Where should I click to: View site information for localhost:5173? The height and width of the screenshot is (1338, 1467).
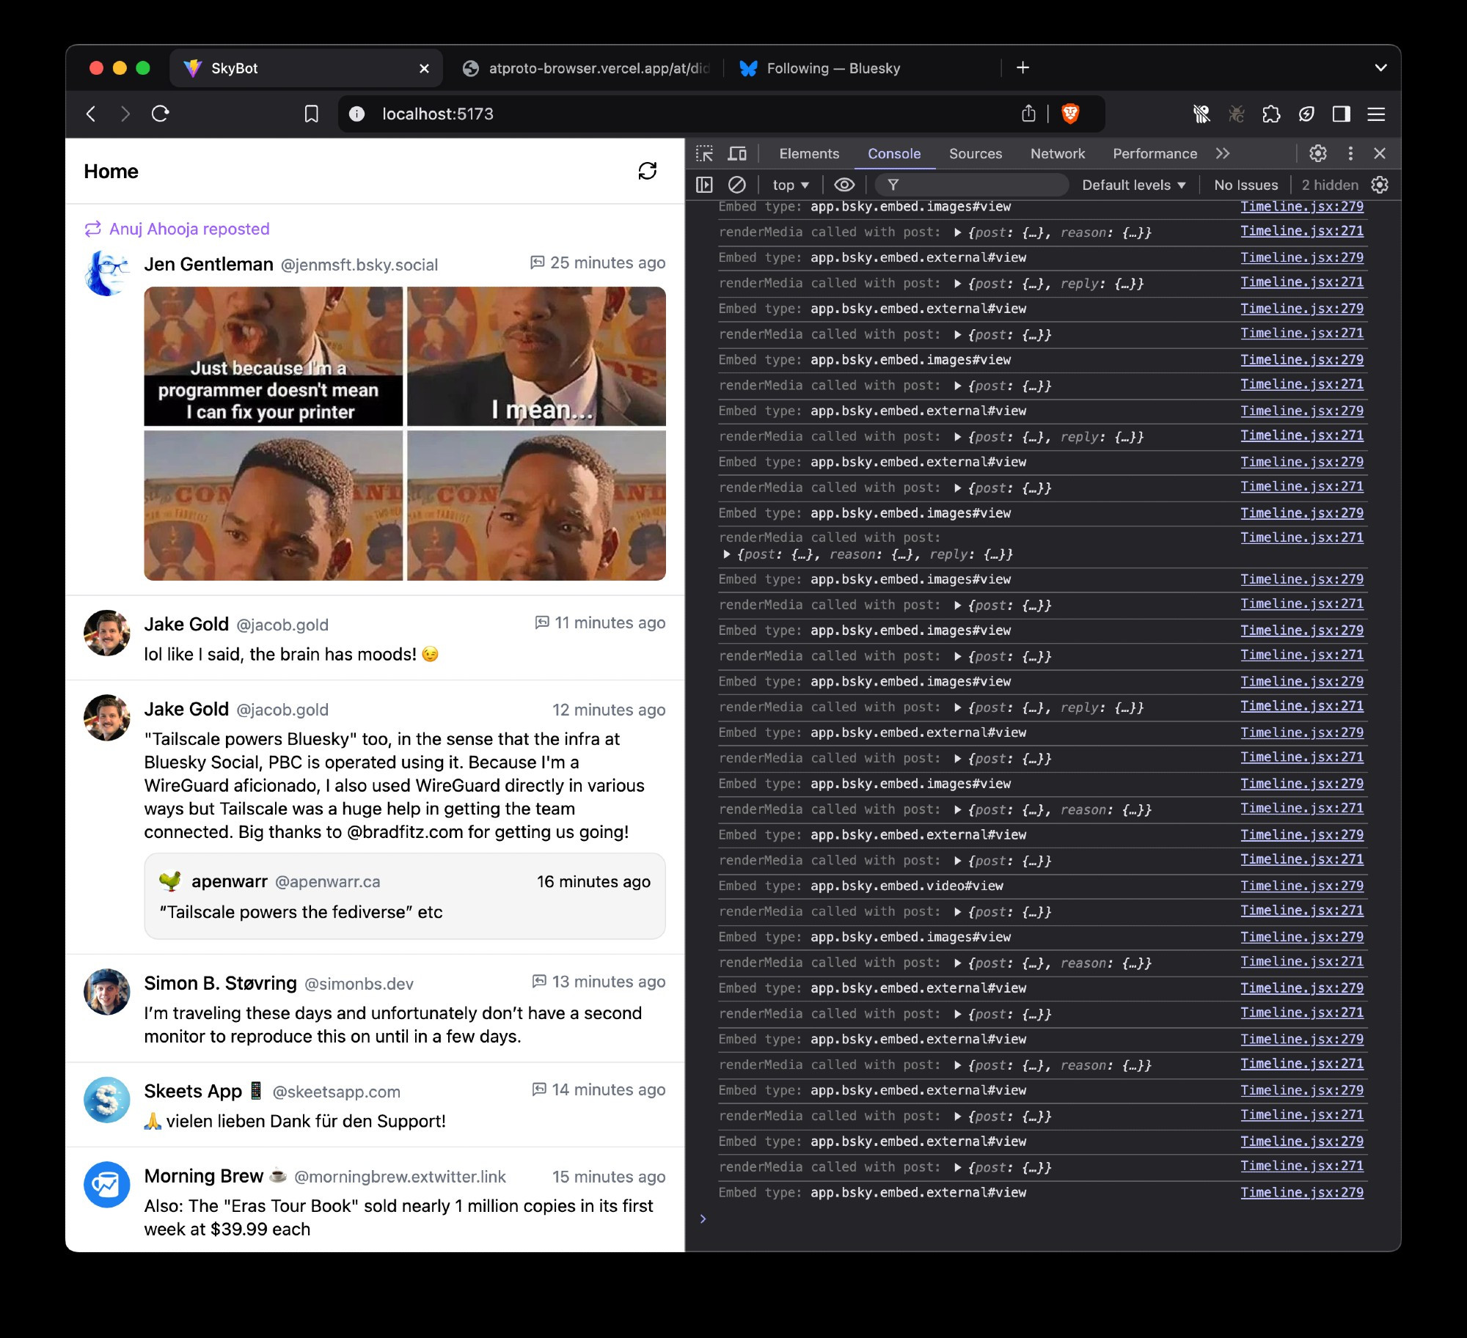(x=357, y=114)
